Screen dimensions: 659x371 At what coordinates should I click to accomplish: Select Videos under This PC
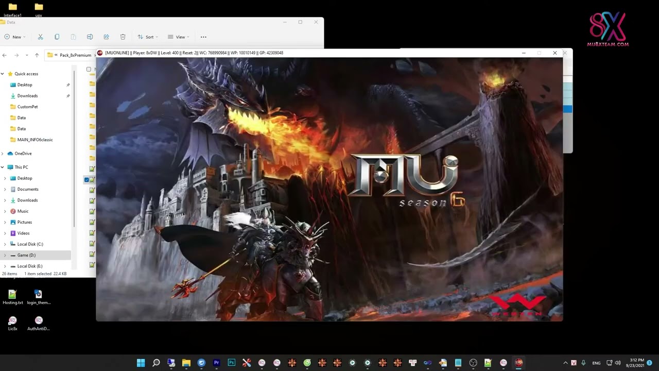pos(23,233)
